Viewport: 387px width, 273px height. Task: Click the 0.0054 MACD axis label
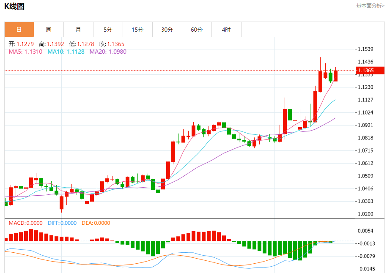pyautogui.click(x=365, y=231)
